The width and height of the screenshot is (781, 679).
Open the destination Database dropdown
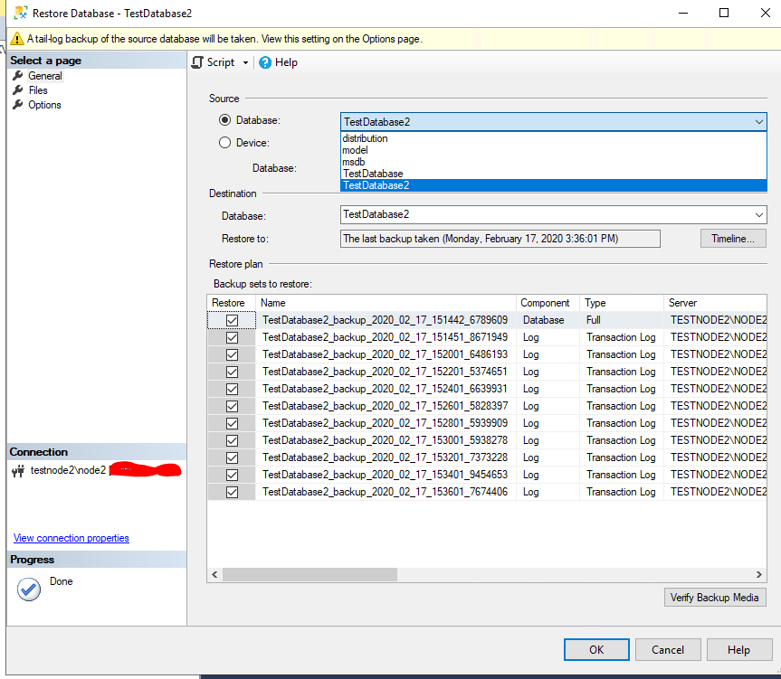[758, 214]
